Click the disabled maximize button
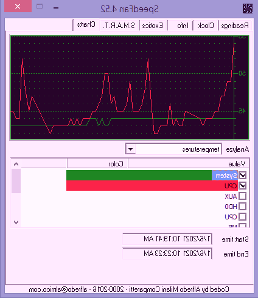The image size is (258, 298). pyautogui.click(x=40, y=7)
